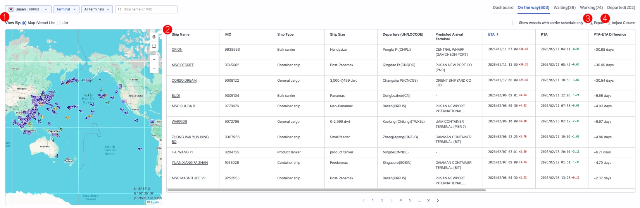Open the Terminal filter dropdown
This screenshot has width=640, height=208.
(66, 9)
